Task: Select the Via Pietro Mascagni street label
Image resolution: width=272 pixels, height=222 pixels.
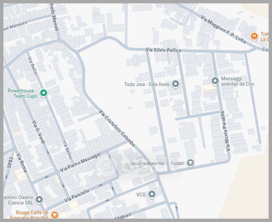Action: [83, 161]
